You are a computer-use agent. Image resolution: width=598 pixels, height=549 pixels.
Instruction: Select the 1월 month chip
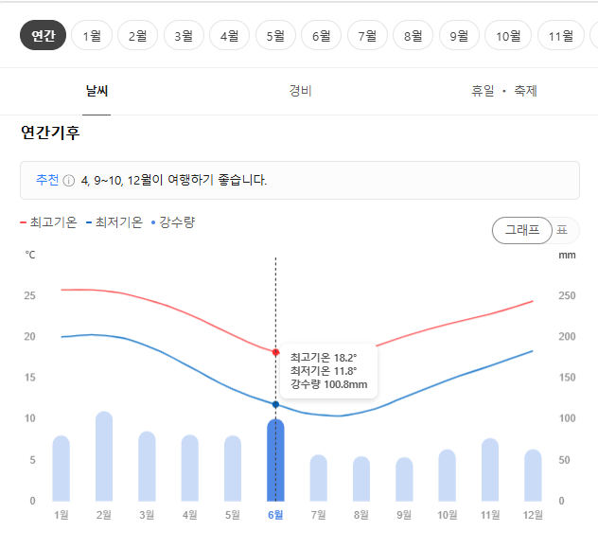click(92, 35)
